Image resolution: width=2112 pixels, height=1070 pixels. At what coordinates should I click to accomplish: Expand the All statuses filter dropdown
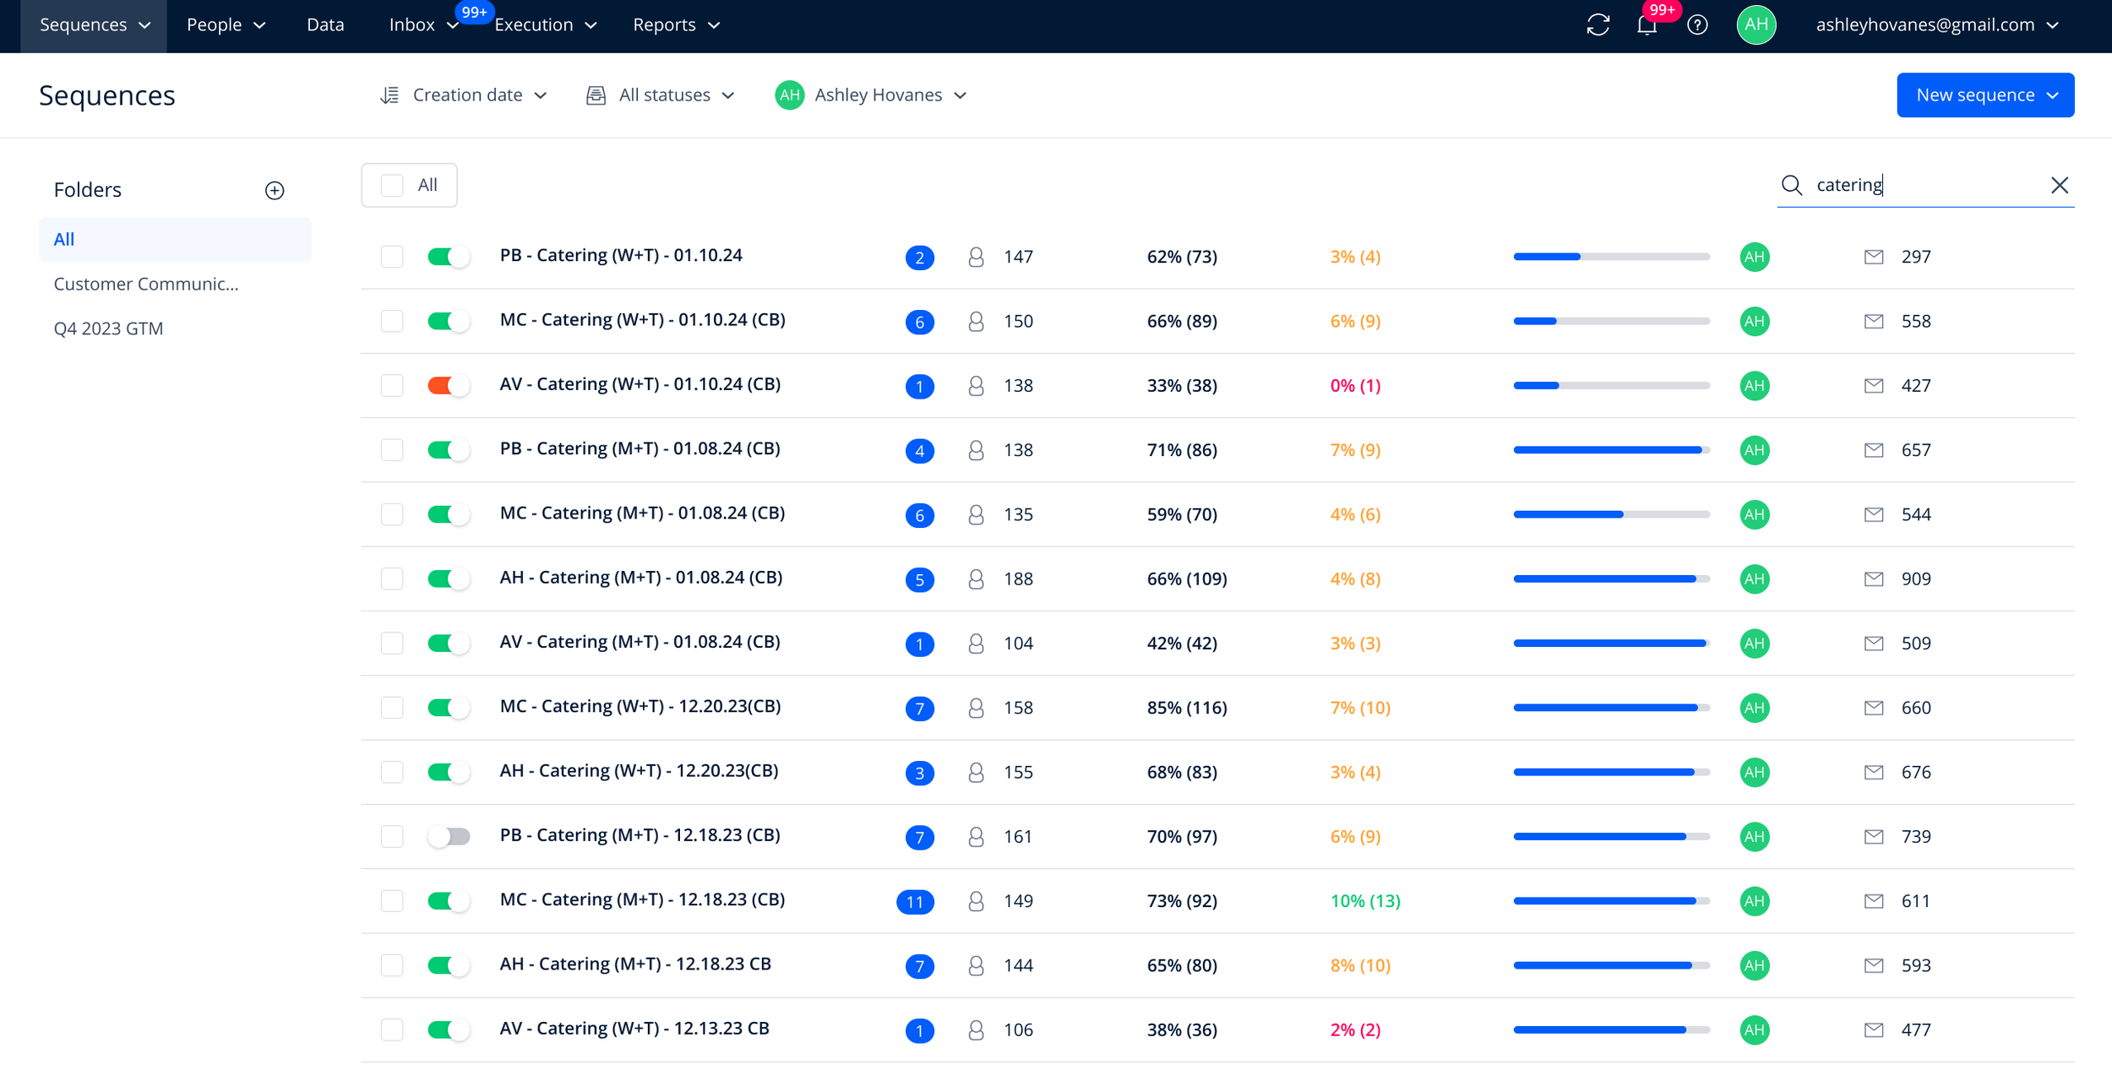[x=661, y=95]
